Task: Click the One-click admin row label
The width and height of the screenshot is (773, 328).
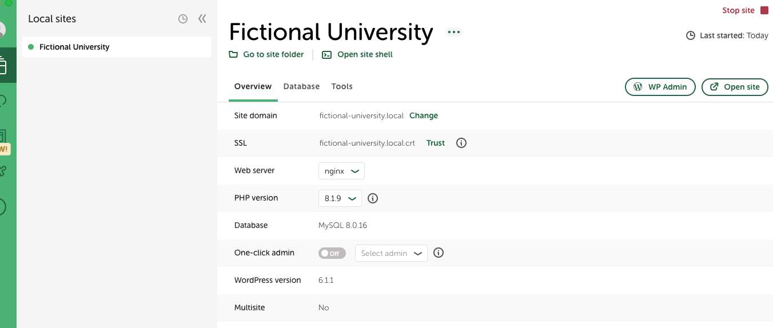Action: [x=264, y=253]
